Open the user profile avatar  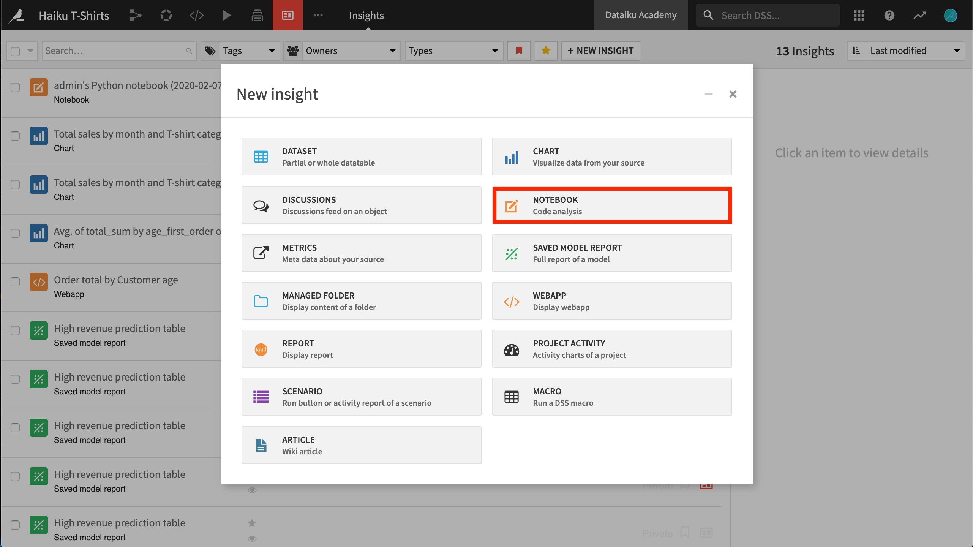[950, 16]
